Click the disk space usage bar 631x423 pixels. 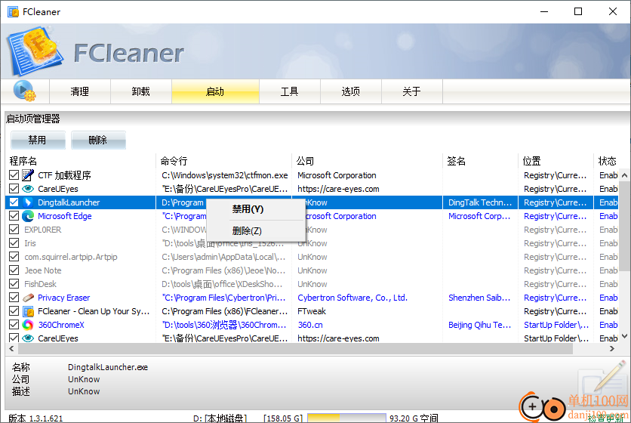pyautogui.click(x=346, y=418)
